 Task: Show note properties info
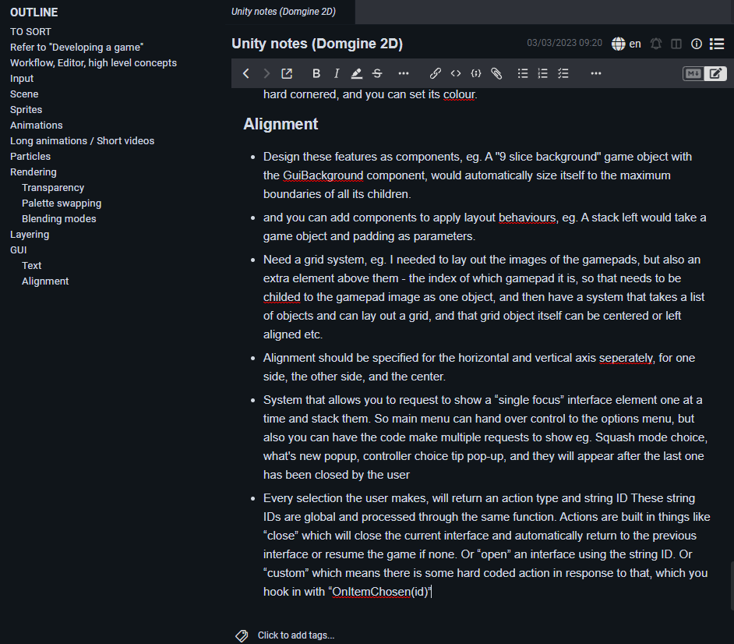(x=697, y=44)
